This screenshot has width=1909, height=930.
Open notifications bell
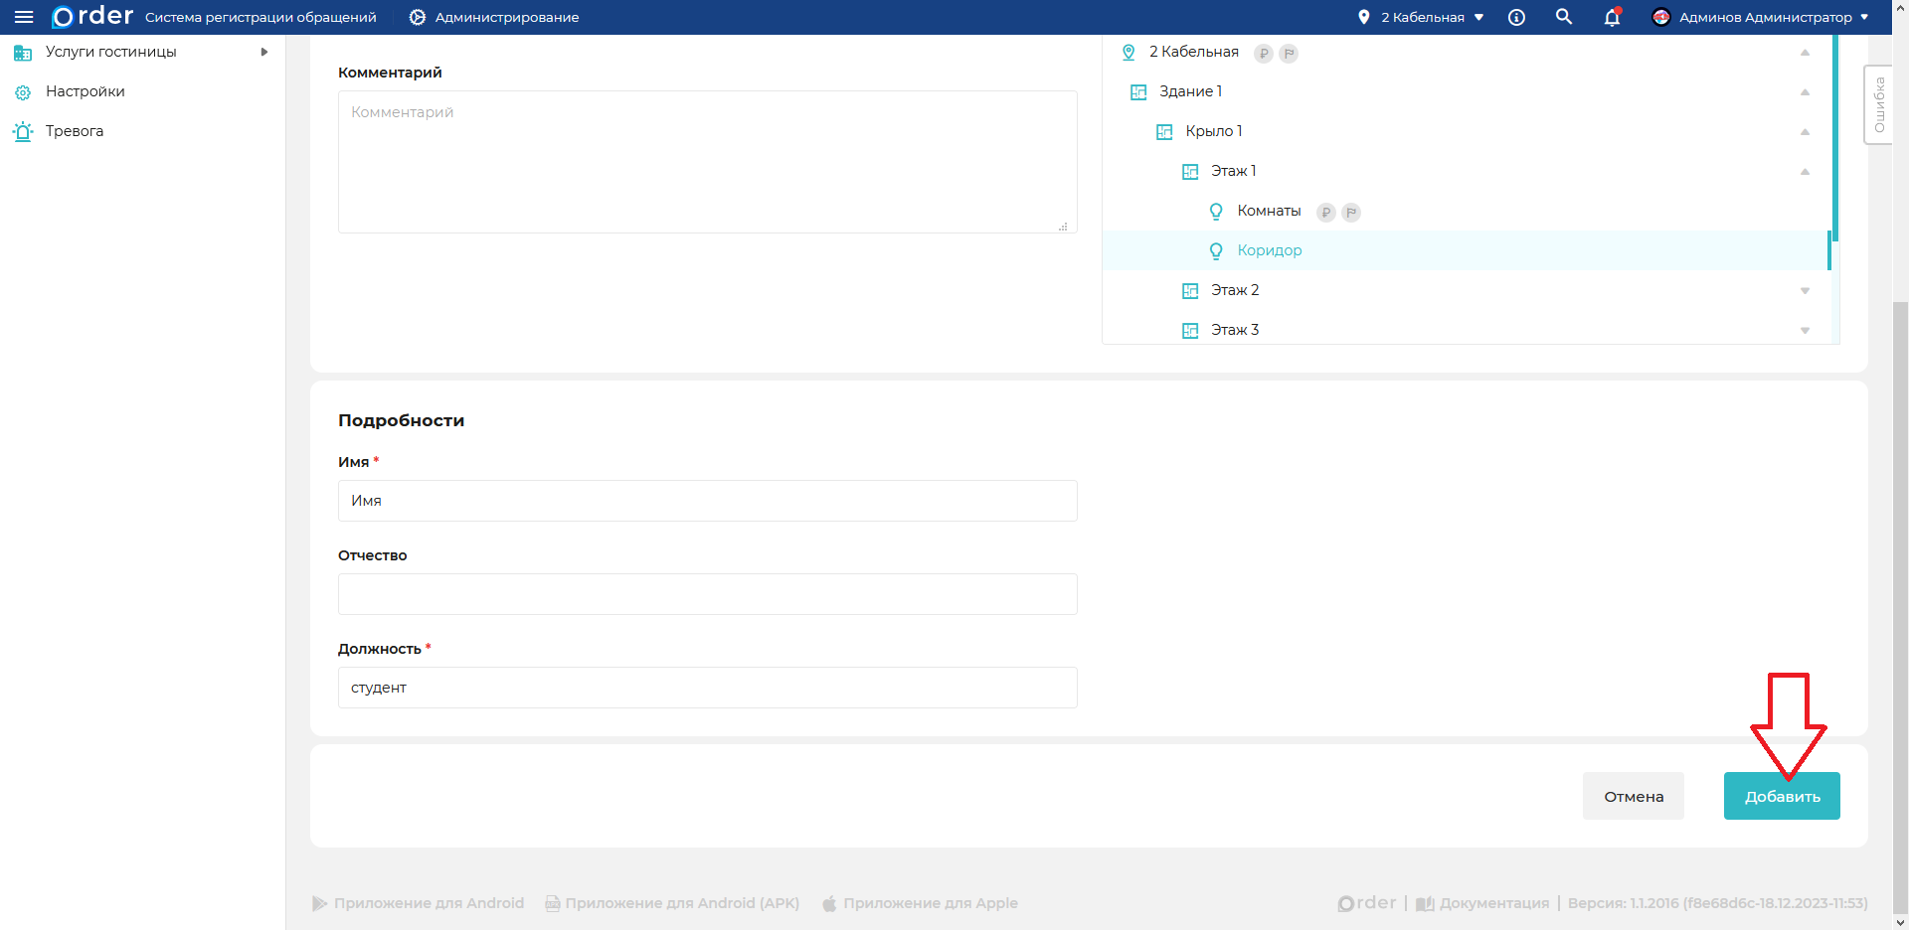pyautogui.click(x=1612, y=17)
